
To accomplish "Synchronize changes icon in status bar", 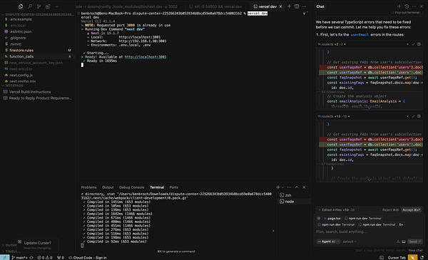I will coord(31,258).
